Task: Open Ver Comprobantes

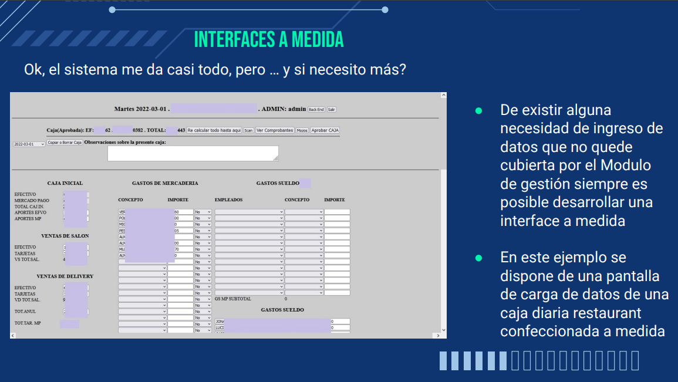Action: 275,130
